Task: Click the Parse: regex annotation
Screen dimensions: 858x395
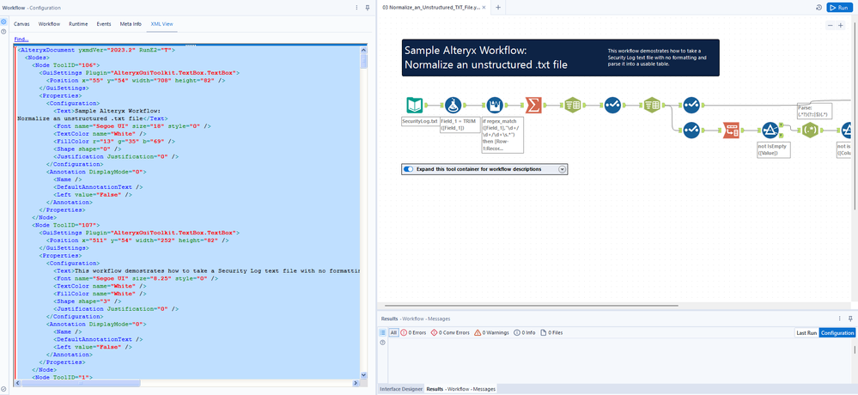Action: (x=814, y=112)
